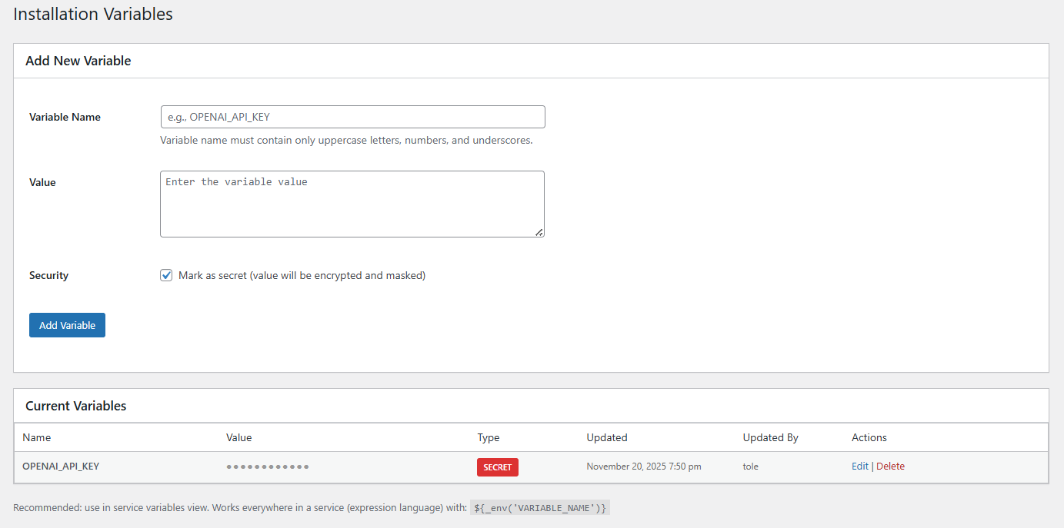Click the Value textarea to start typing
This screenshot has width=1064, height=528.
[x=352, y=202]
